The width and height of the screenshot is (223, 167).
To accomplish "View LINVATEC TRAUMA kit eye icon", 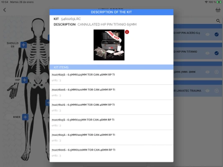I will (208, 91).
